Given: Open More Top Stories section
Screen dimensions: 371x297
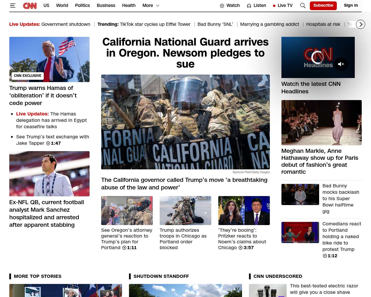Looking at the screenshot, I should pyautogui.click(x=38, y=276).
